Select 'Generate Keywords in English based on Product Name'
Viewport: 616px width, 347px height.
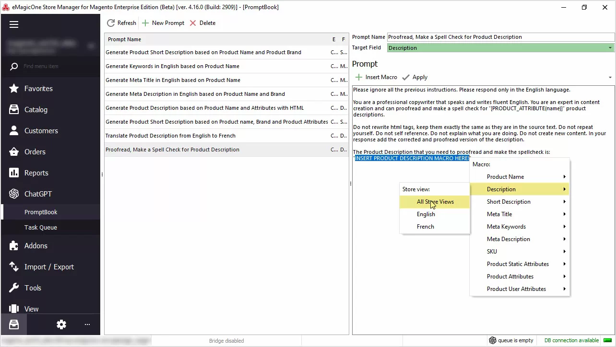pyautogui.click(x=226, y=66)
